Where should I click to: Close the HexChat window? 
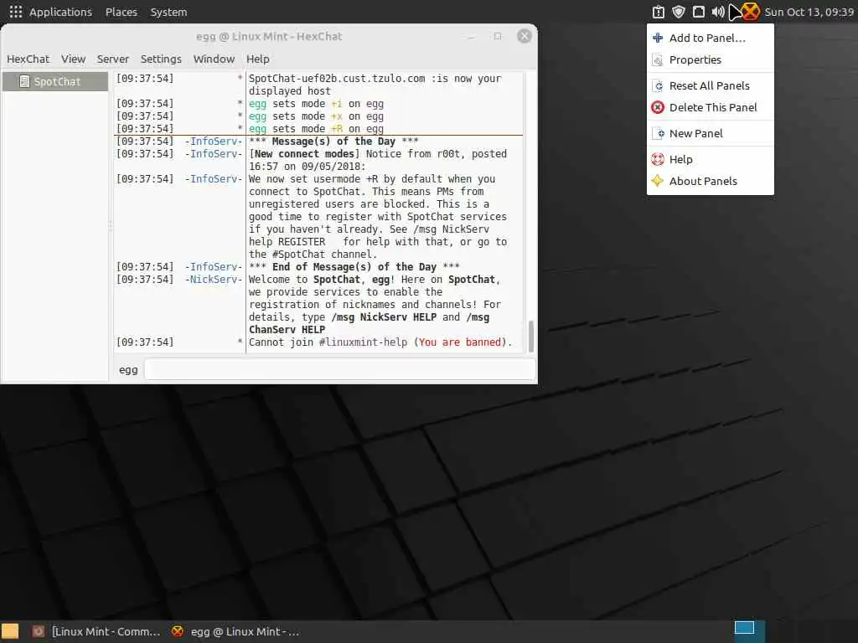[x=525, y=36]
